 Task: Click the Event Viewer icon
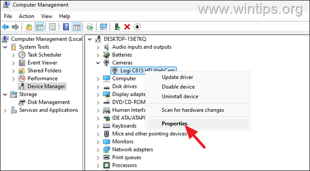point(22,63)
